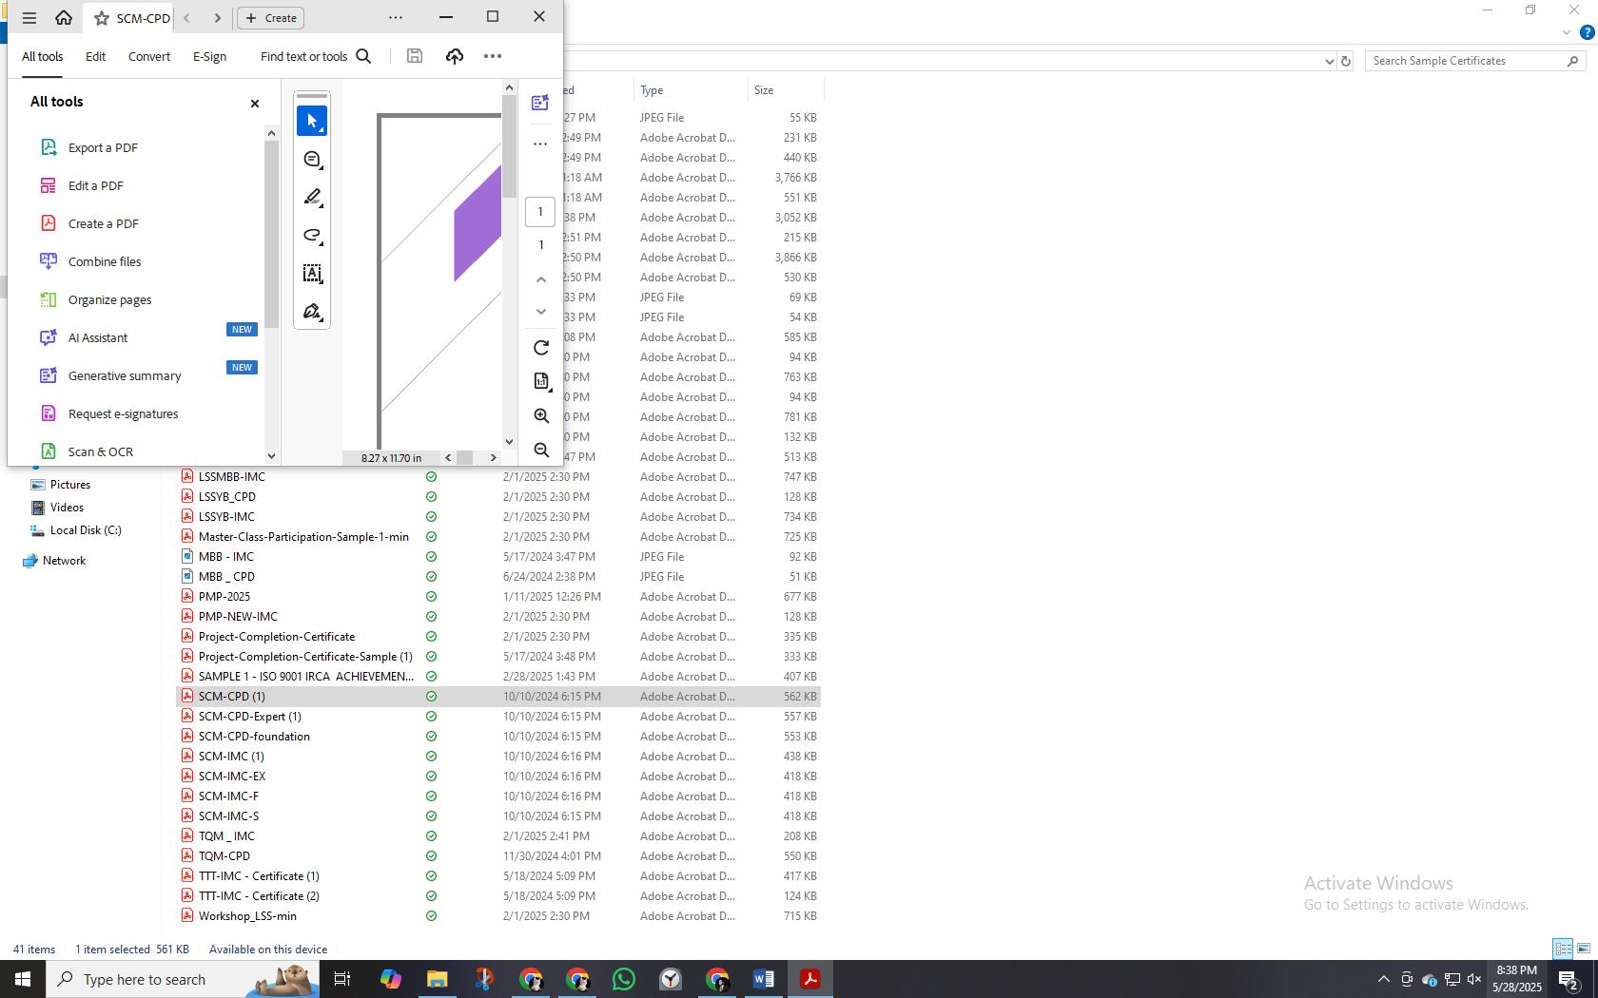Share the file via the cloud upload icon
Image resolution: width=1598 pixels, height=998 pixels.
tap(455, 56)
